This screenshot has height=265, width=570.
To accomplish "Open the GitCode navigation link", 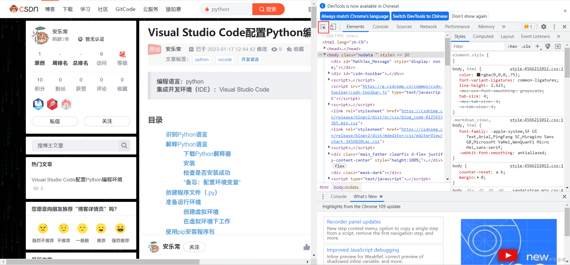I will [x=125, y=9].
